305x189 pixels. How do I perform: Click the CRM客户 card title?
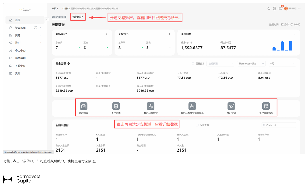click(61, 34)
